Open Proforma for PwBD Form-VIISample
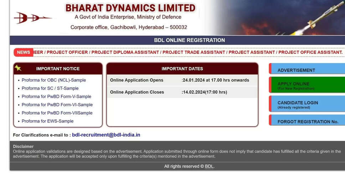Viewport: 345px width, 196px height. [57, 113]
